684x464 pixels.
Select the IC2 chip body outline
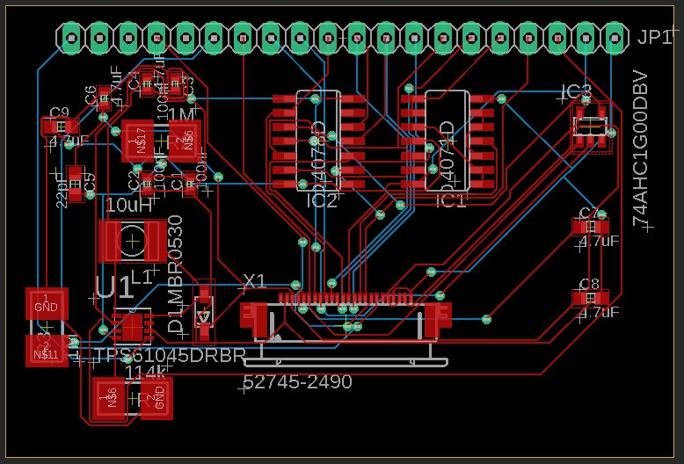tap(318, 141)
